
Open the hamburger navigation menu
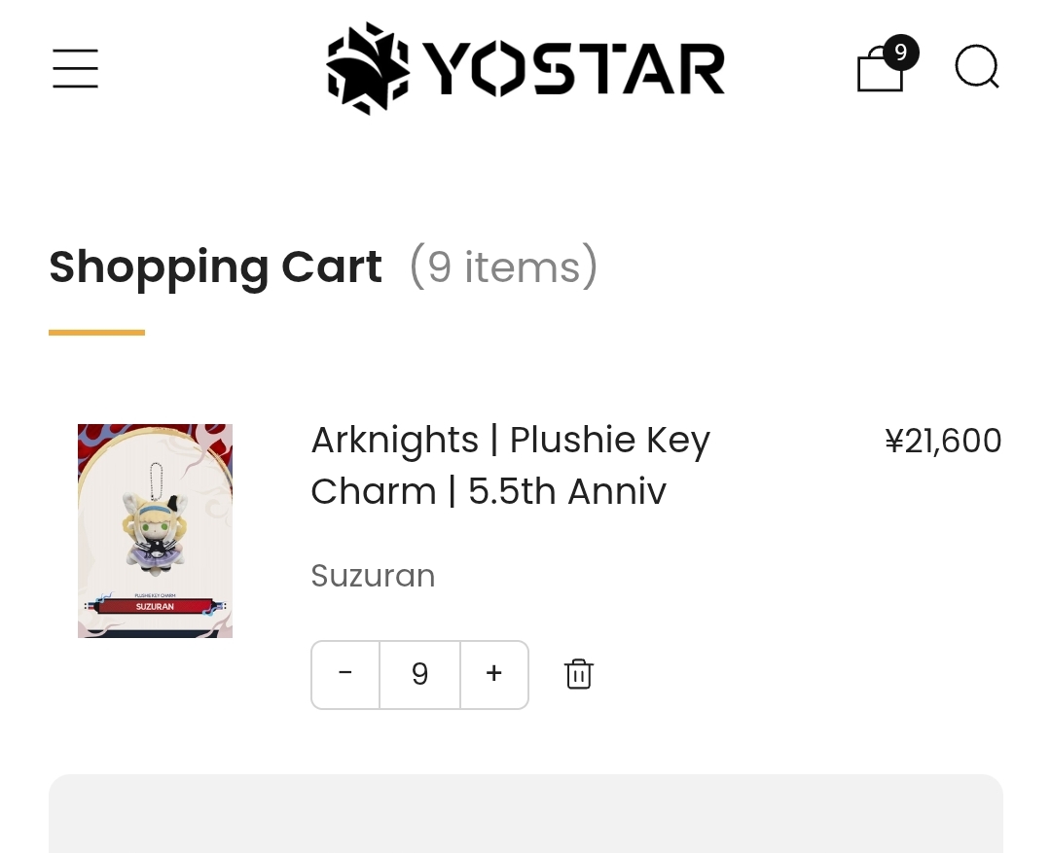click(75, 69)
